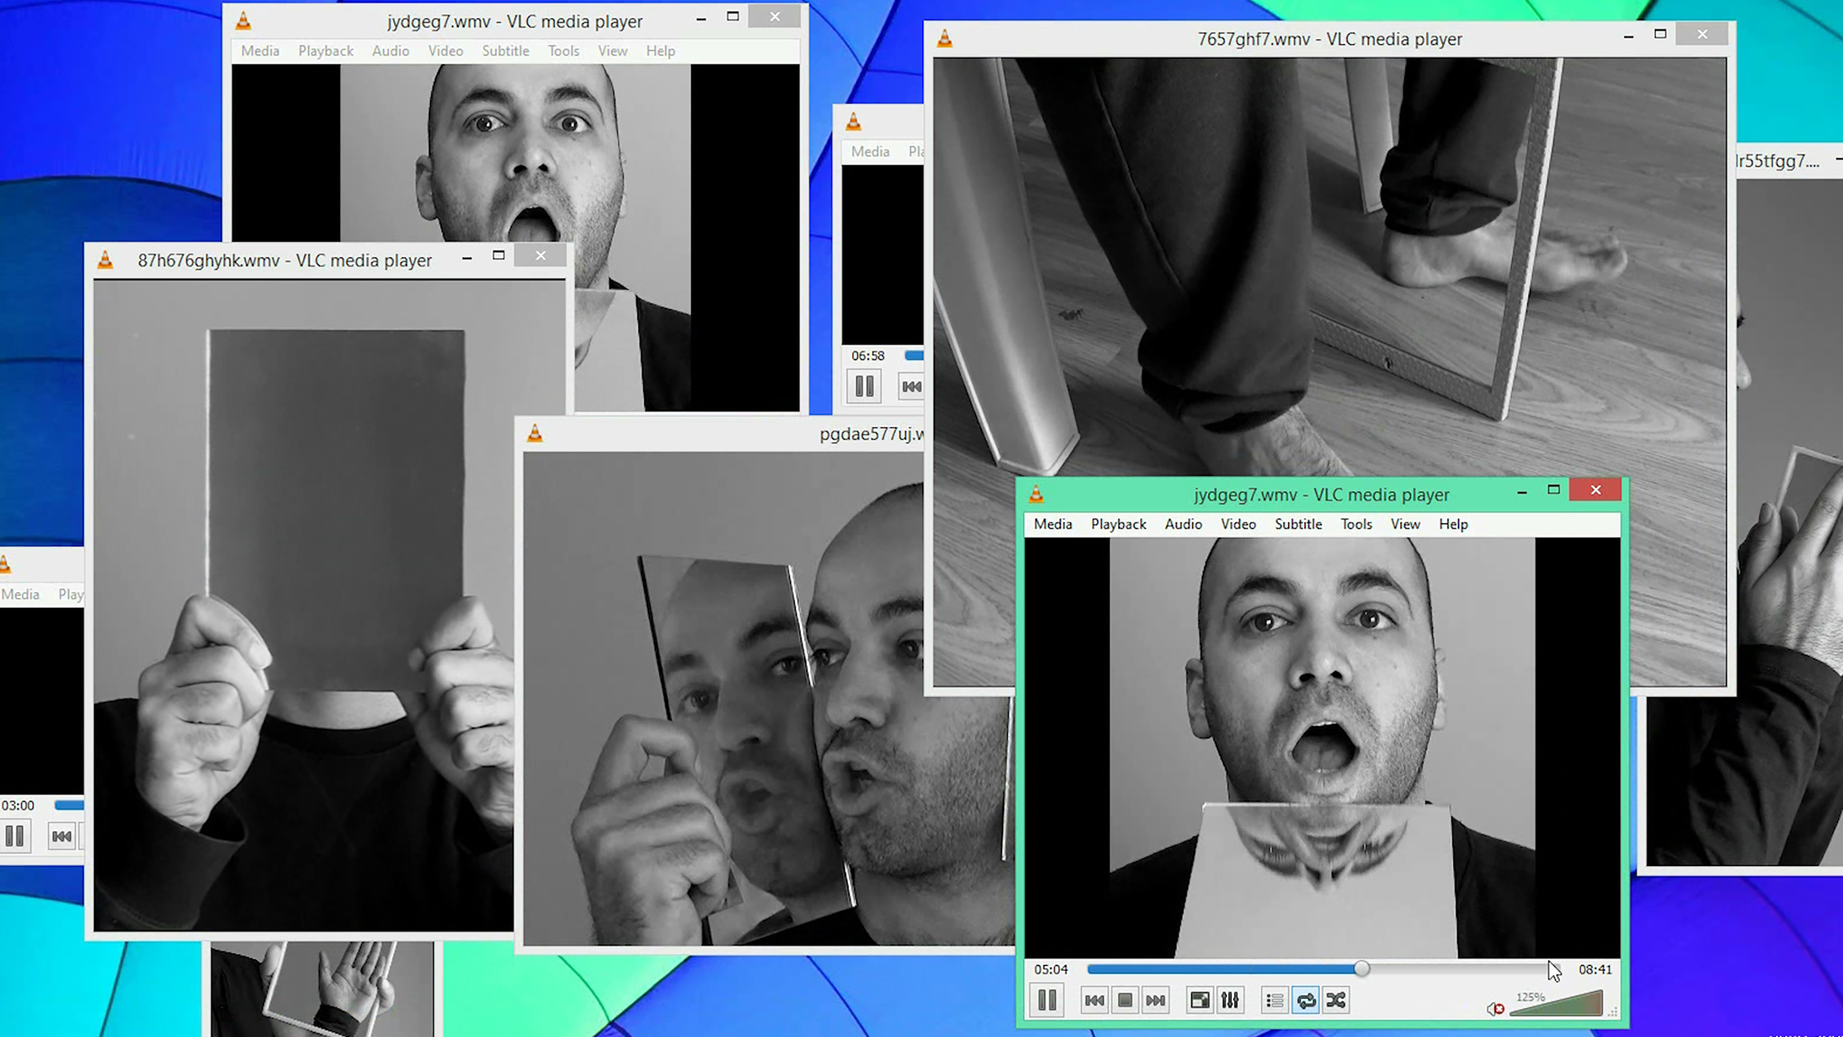Pause the partially hidden 06:58 player
1843x1037 pixels.
(x=863, y=387)
